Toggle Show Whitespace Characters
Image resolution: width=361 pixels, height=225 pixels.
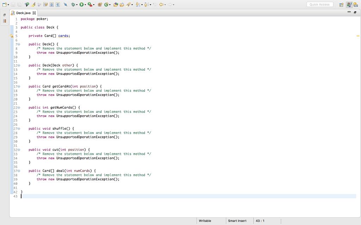click(57, 5)
